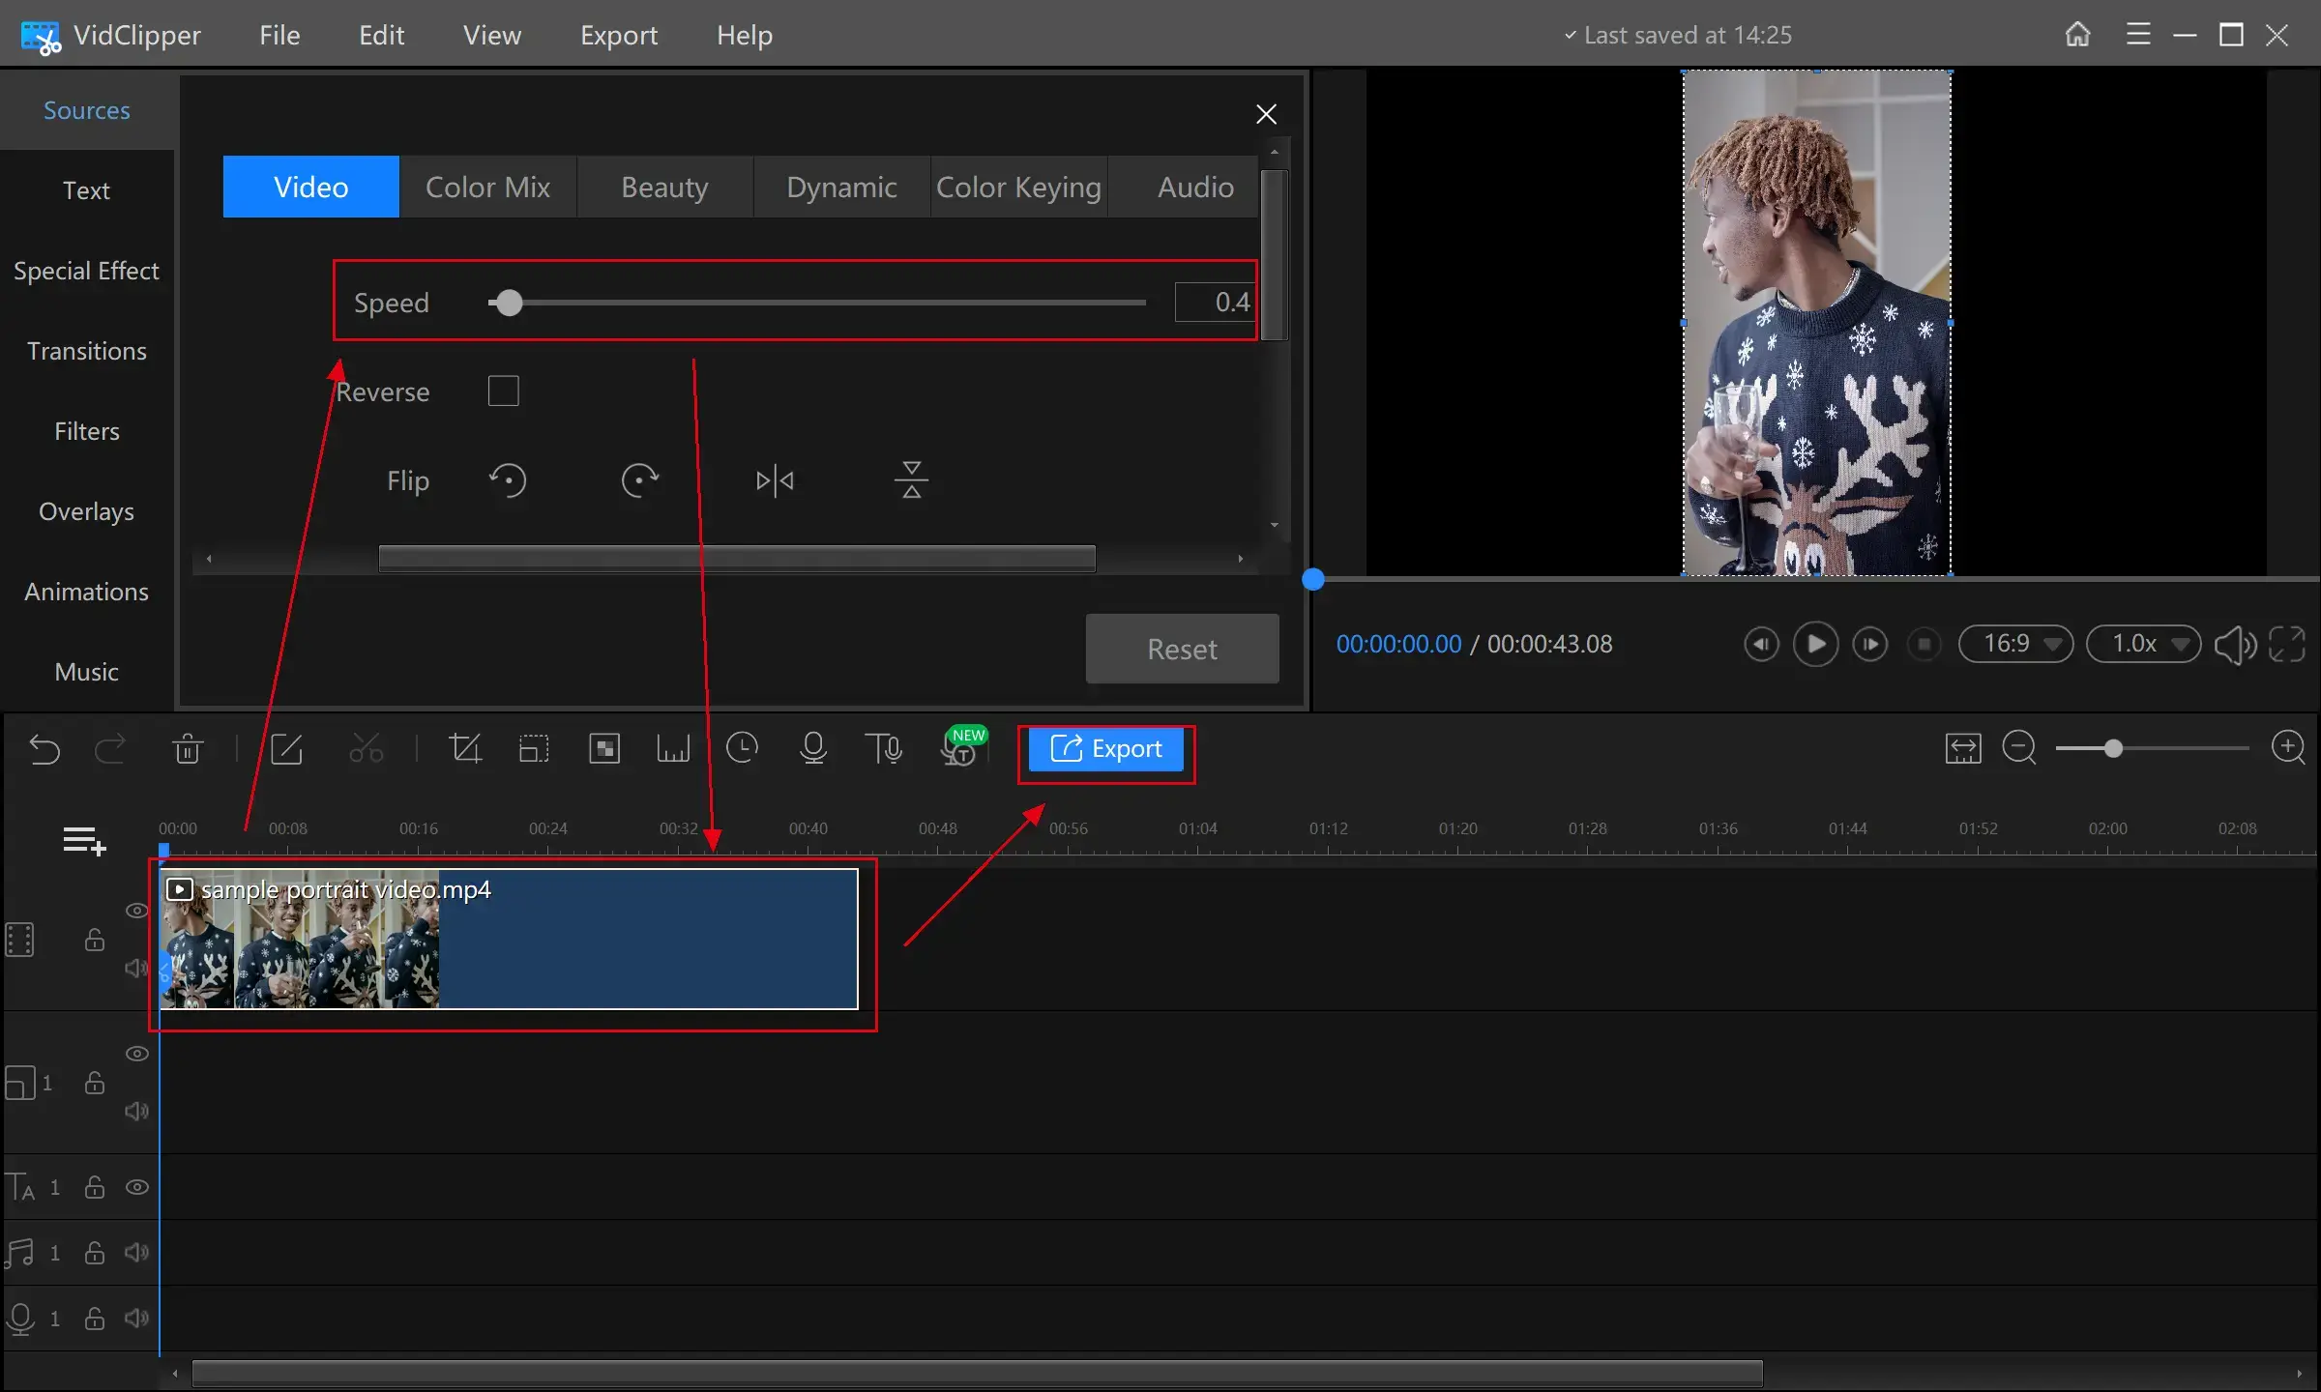Click the duration clock icon
The height and width of the screenshot is (1392, 2321).
tap(742, 749)
